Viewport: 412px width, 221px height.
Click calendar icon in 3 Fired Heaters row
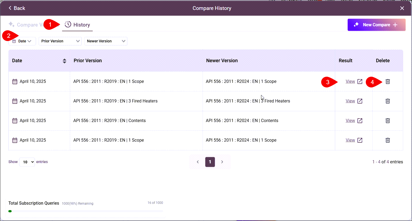[15, 101]
